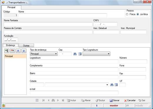This screenshot has height=109, width=153.
Task: Click the Cep input field
Action: coord(65,54)
